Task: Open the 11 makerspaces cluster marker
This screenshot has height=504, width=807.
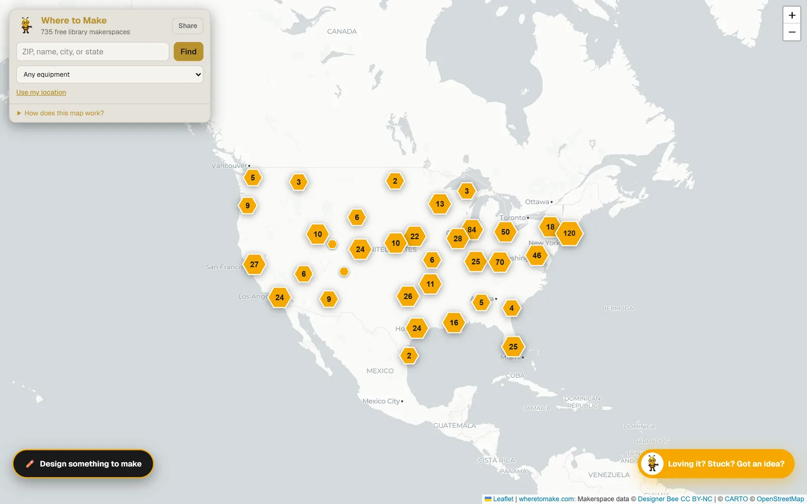Action: pyautogui.click(x=430, y=284)
